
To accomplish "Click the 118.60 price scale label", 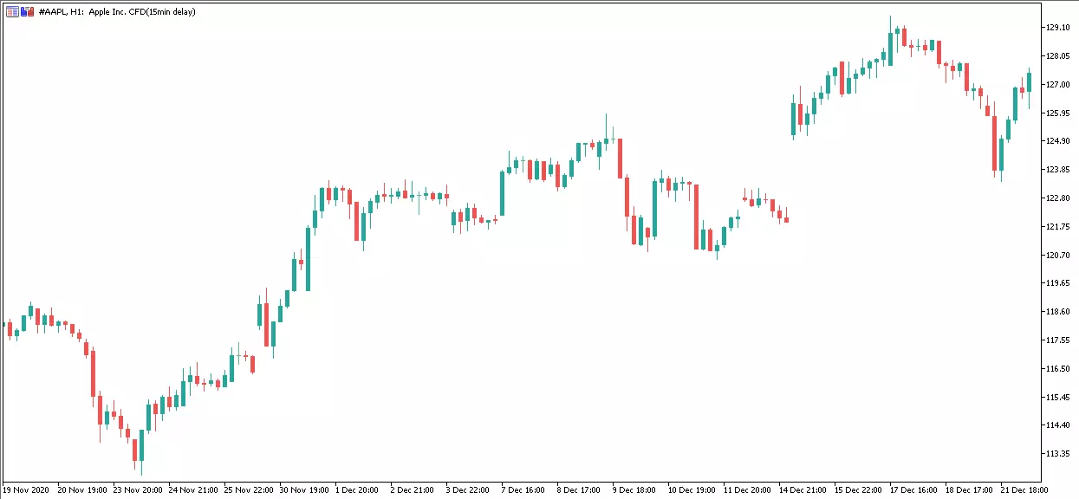I will click(x=1058, y=312).
